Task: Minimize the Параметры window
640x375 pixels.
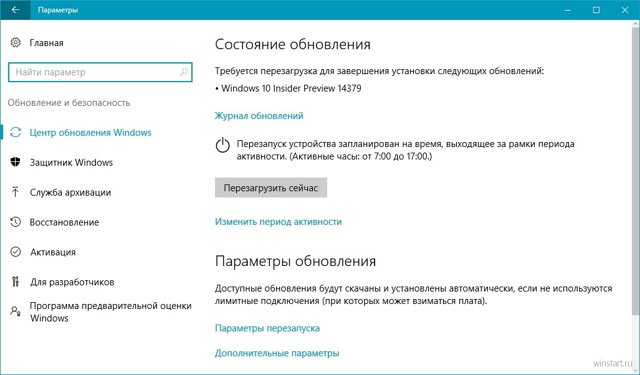Action: point(567,10)
